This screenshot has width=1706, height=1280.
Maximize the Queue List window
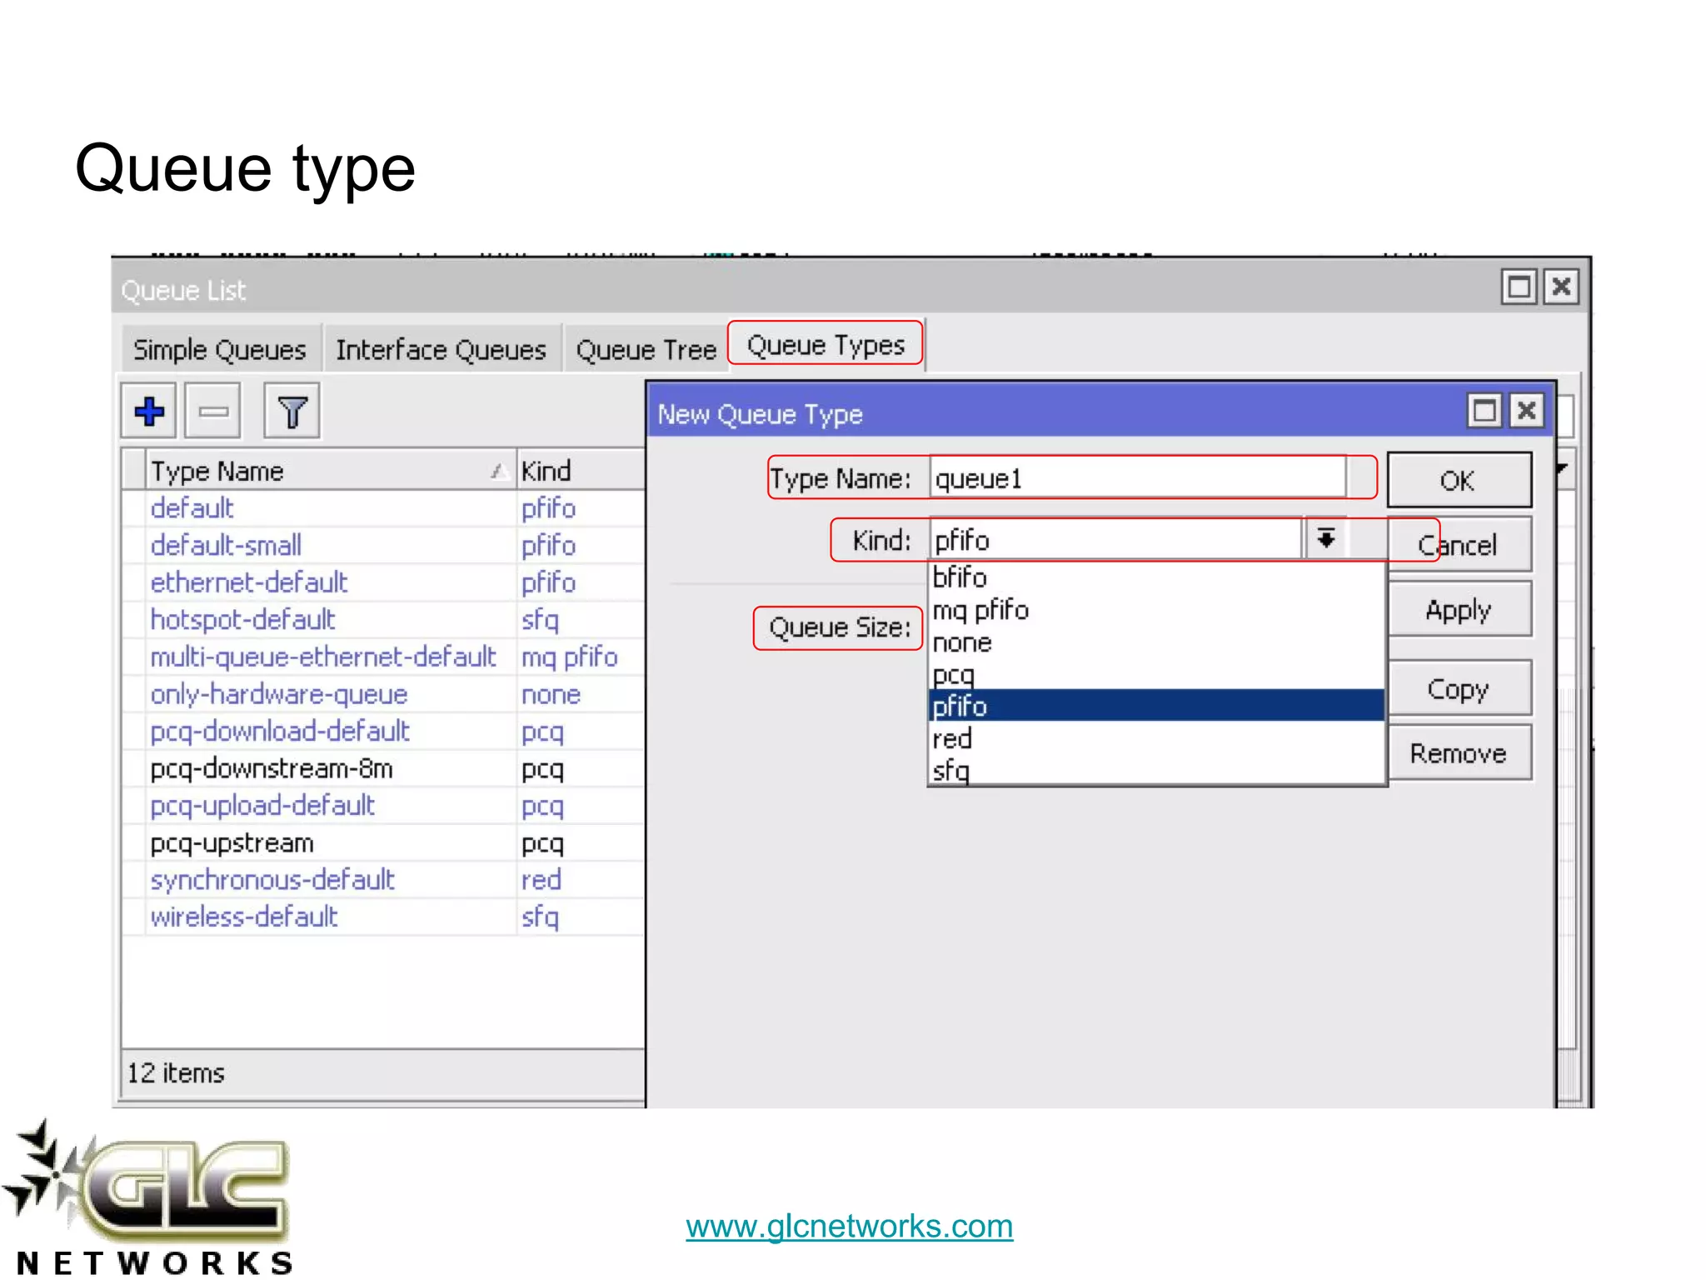(x=1519, y=287)
